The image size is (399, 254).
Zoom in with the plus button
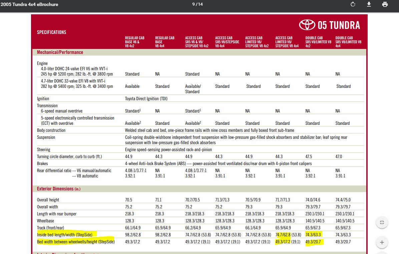tap(382, 242)
